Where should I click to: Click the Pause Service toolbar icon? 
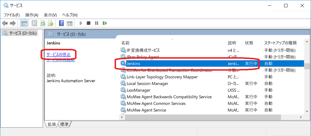(x=97, y=23)
